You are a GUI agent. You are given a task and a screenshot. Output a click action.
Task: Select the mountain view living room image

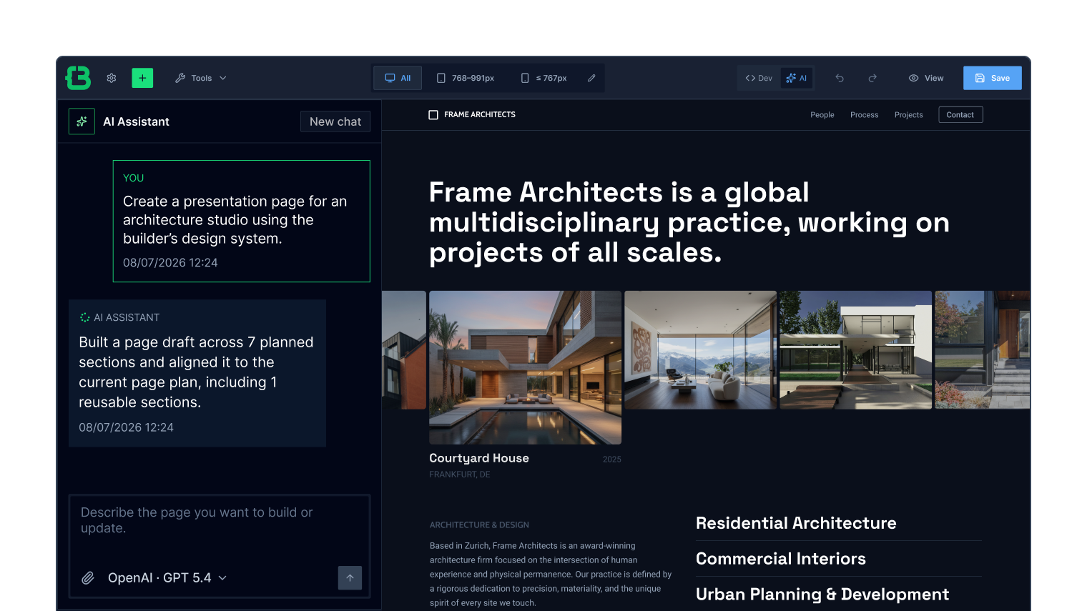pos(700,349)
